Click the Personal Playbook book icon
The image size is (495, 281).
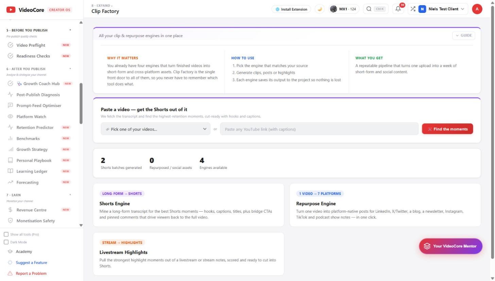11,160
